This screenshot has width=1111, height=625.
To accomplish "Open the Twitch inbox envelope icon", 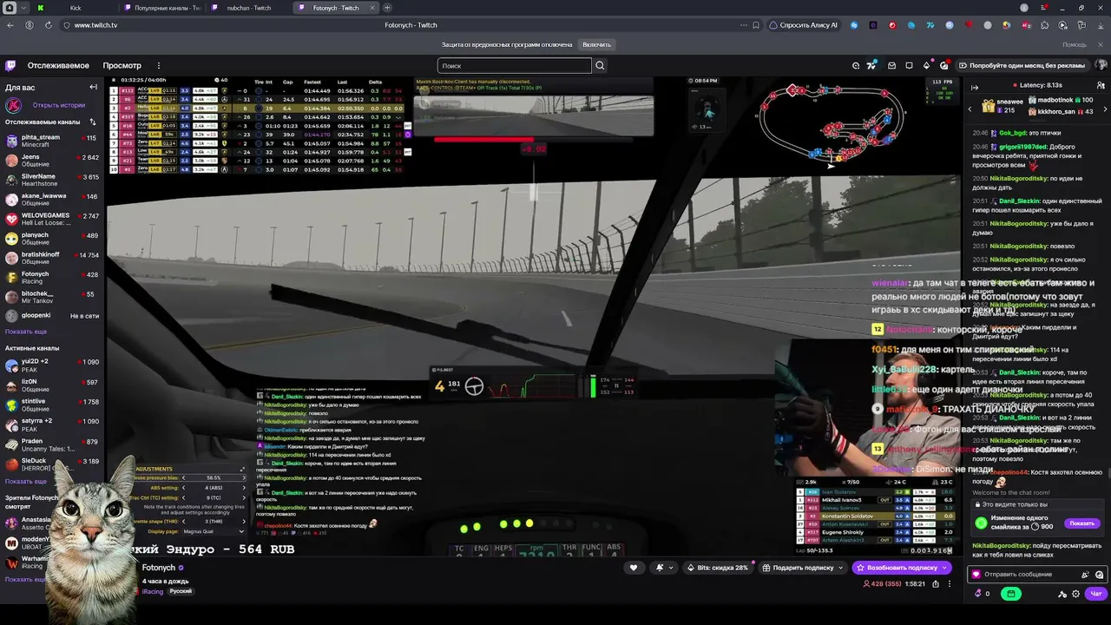I will (891, 65).
